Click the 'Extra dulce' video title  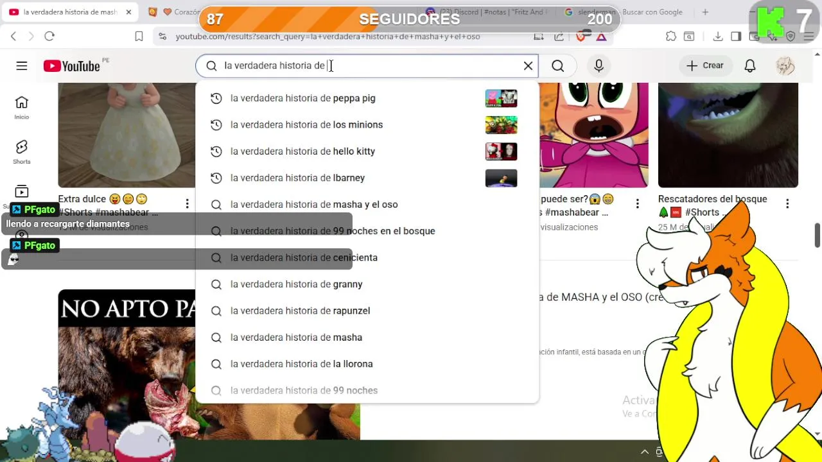click(108, 205)
